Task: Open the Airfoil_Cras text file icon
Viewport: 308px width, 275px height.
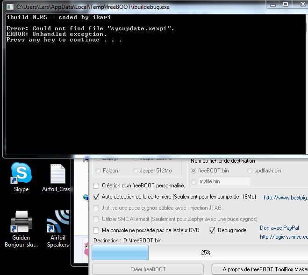Action: (57, 174)
